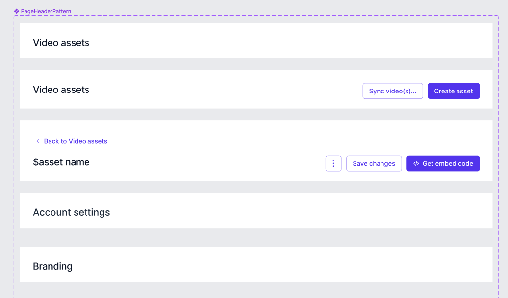Follow the Back to Video assets link
Screen dimensions: 508x298
[76, 141]
